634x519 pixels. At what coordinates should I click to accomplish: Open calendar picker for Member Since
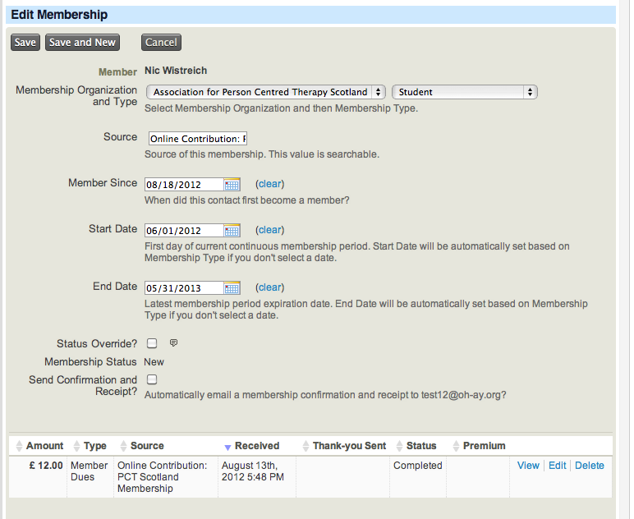point(232,185)
